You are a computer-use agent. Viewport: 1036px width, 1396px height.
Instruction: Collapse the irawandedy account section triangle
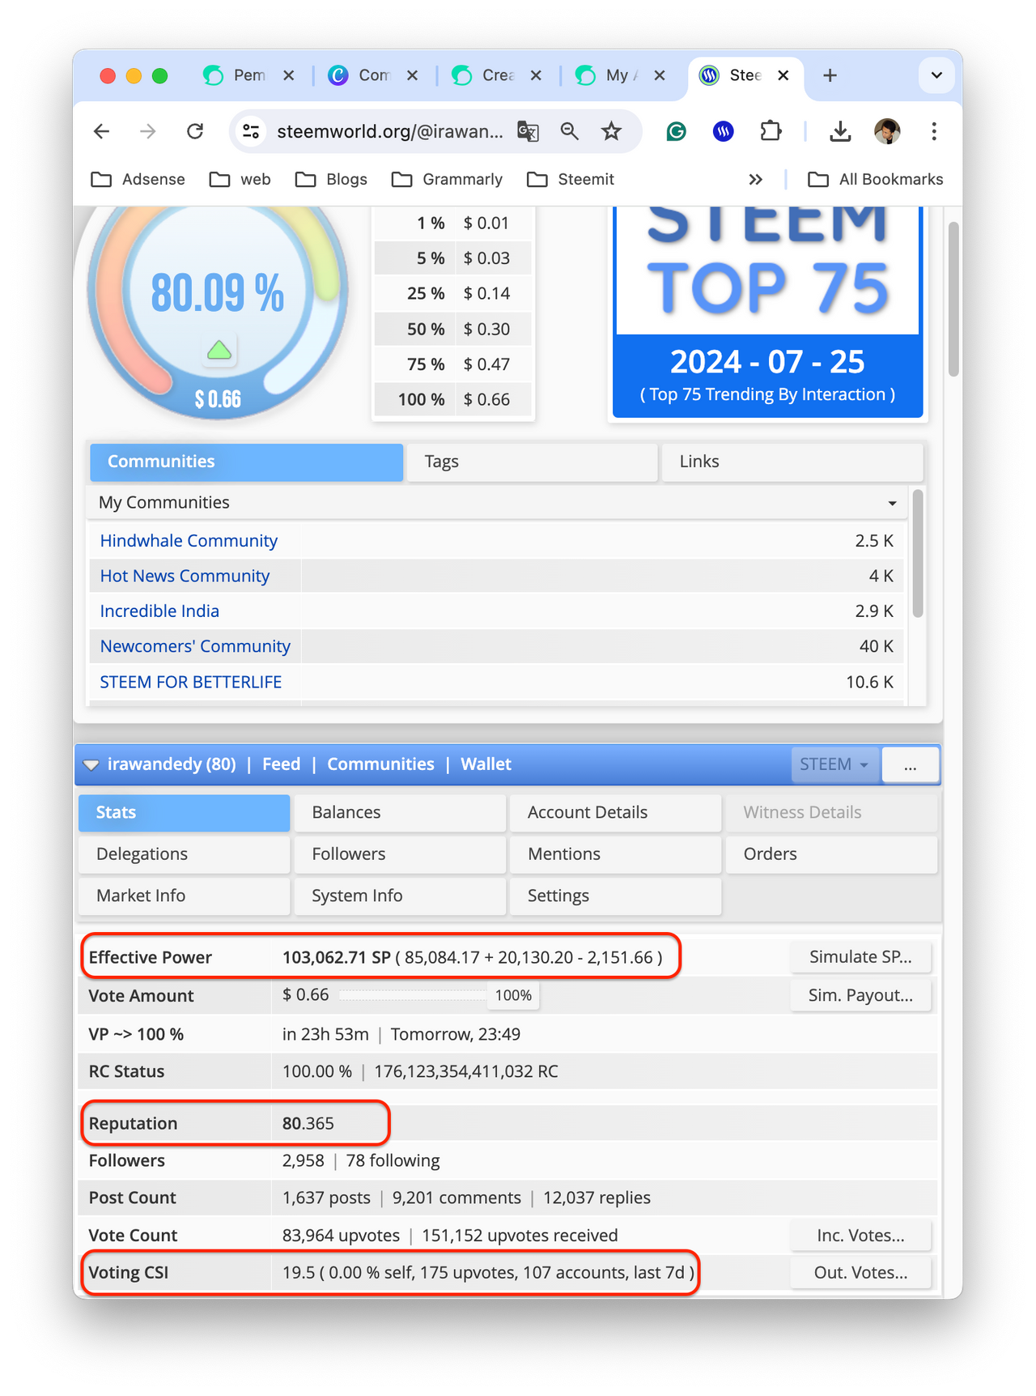click(x=91, y=765)
